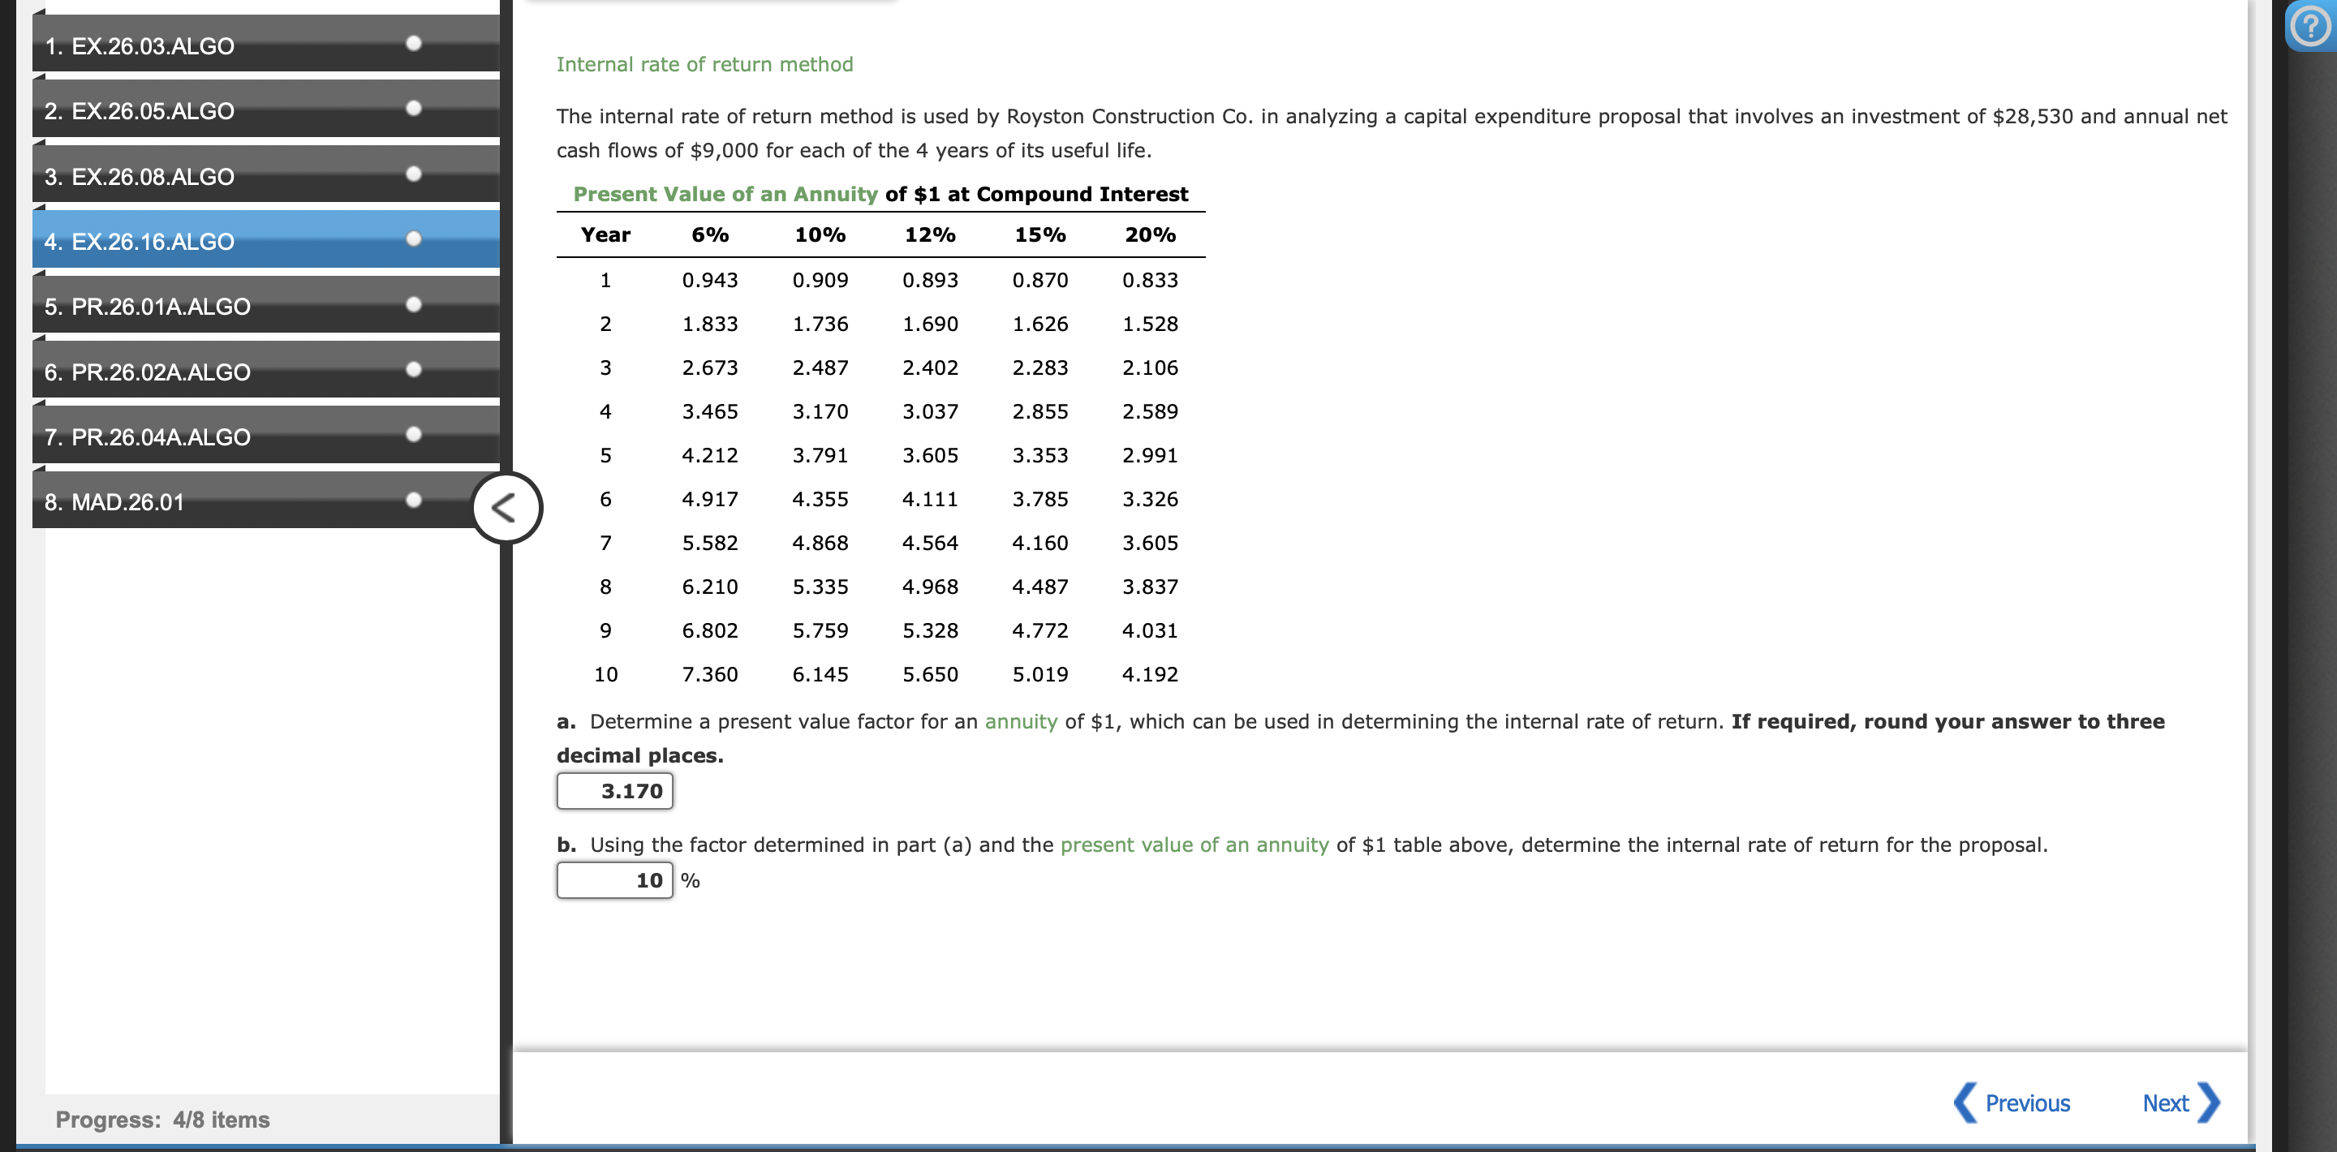Image resolution: width=2337 pixels, height=1152 pixels.
Task: Click the Progress 4/8 items indicator
Action: tap(162, 1120)
